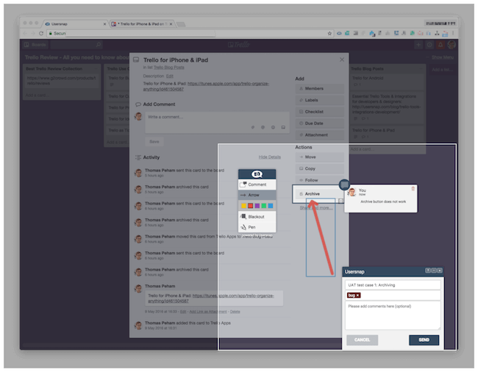
Task: Remove the bug tag with its x
Action: [x=358, y=295]
